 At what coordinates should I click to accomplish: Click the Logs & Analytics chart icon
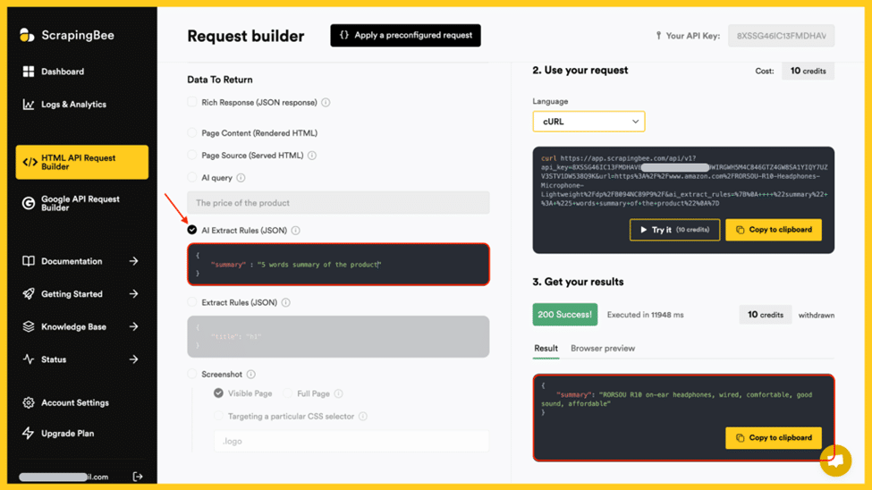pos(29,104)
